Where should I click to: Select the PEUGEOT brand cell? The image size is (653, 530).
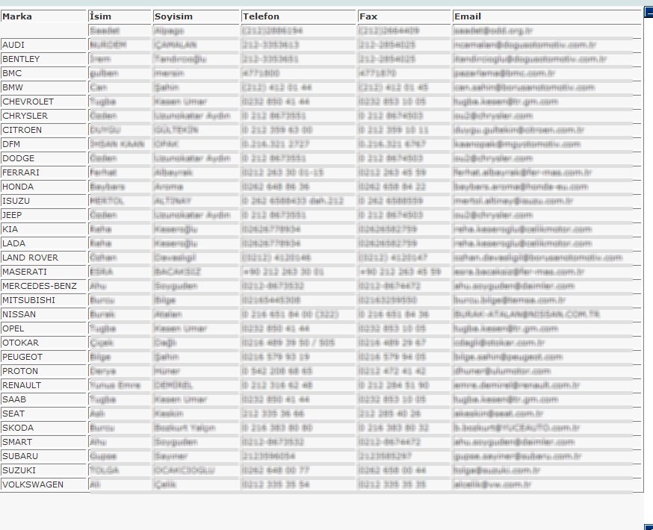point(43,357)
